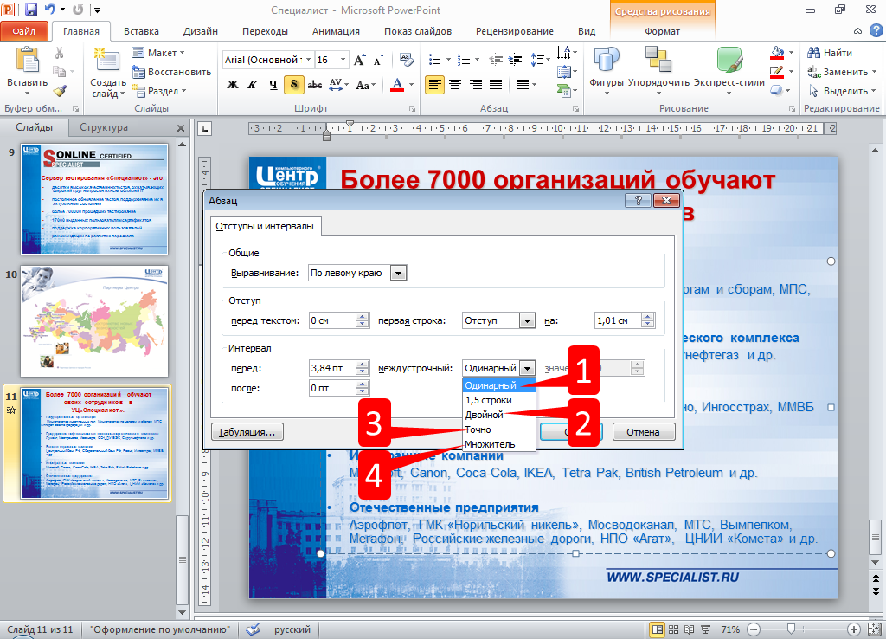Click the font color icon
886x639 pixels.
(397, 84)
